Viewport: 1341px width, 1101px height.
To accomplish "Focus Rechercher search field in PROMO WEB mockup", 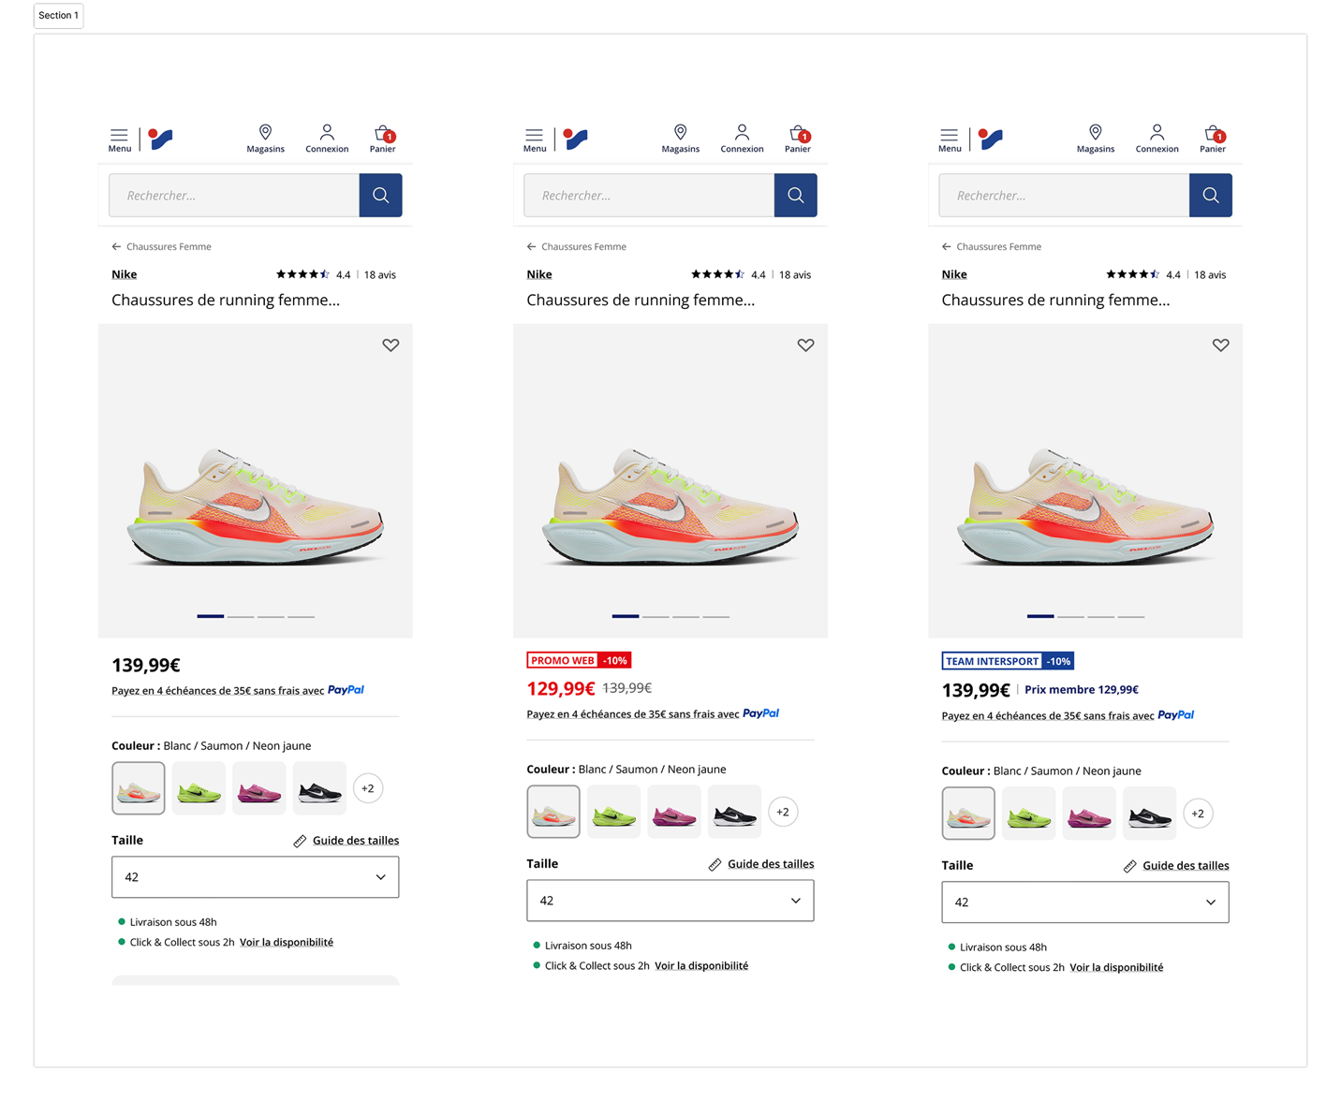I will tap(649, 196).
